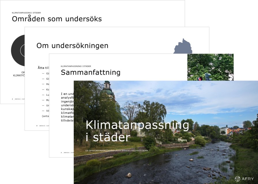This screenshot has width=258, height=184.
Task: Click the AFRY logo on cover slide
Action: pos(244,179)
